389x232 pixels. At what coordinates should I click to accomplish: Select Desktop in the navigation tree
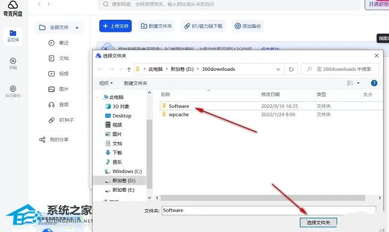coord(118,116)
